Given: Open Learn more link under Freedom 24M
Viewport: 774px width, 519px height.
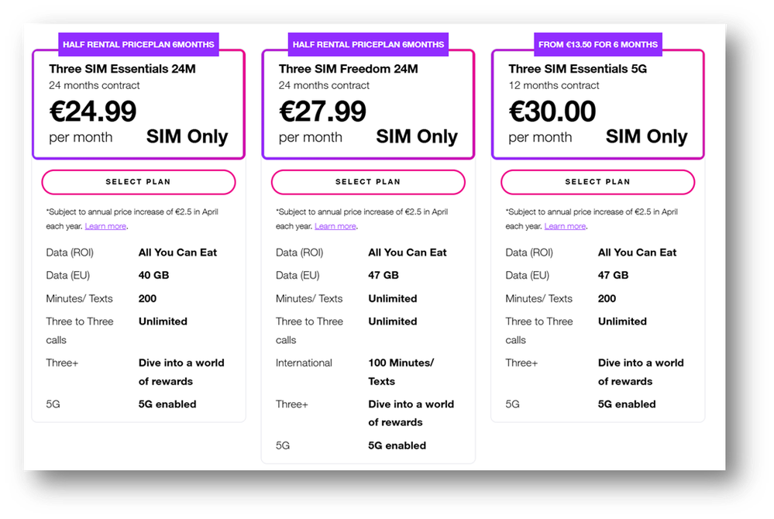Looking at the screenshot, I should 335,226.
